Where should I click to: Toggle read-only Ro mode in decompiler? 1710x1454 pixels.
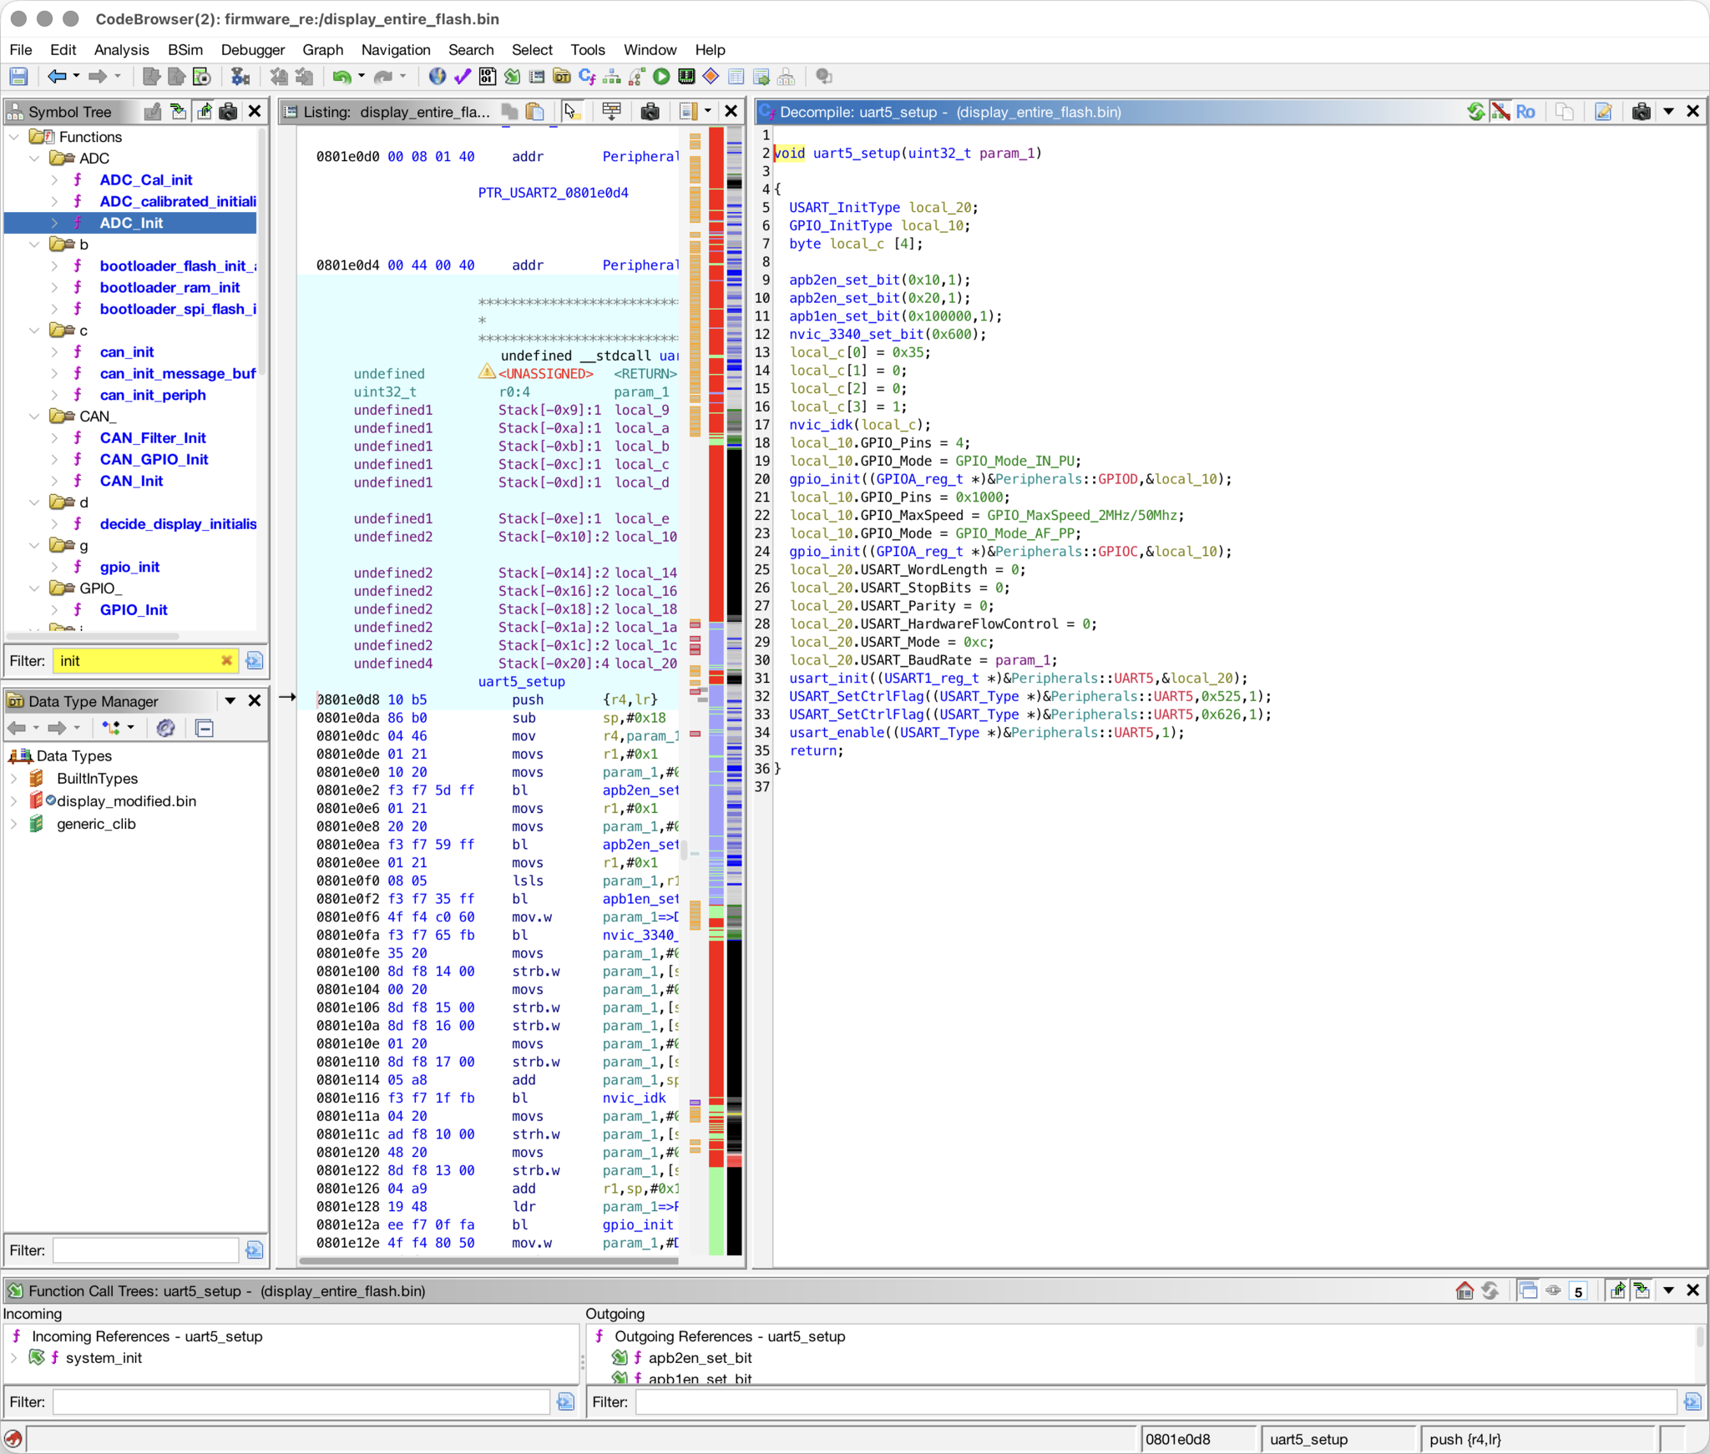click(1525, 112)
